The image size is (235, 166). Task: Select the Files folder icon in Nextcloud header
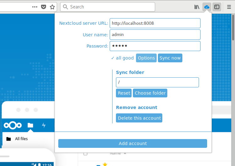(x=30, y=125)
